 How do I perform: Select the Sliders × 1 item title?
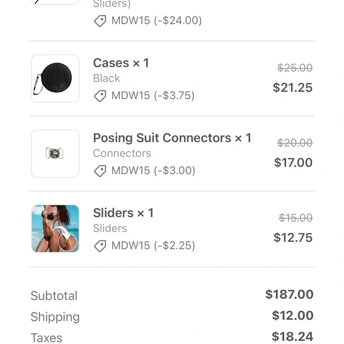[123, 213]
